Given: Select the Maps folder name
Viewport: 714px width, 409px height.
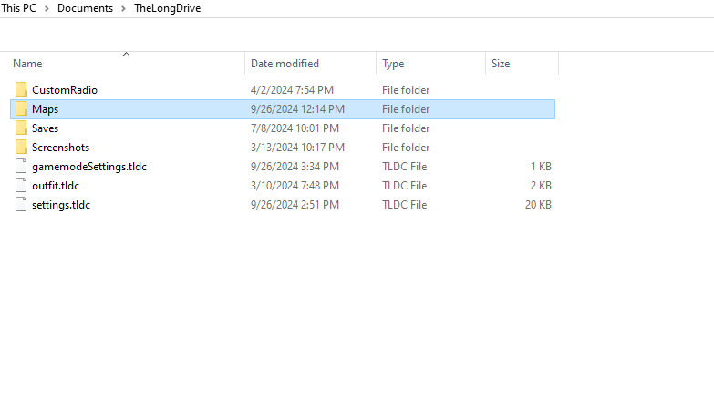Looking at the screenshot, I should tap(45, 109).
